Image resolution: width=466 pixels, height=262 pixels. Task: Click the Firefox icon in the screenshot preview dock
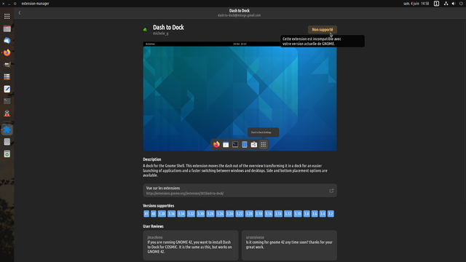point(216,144)
